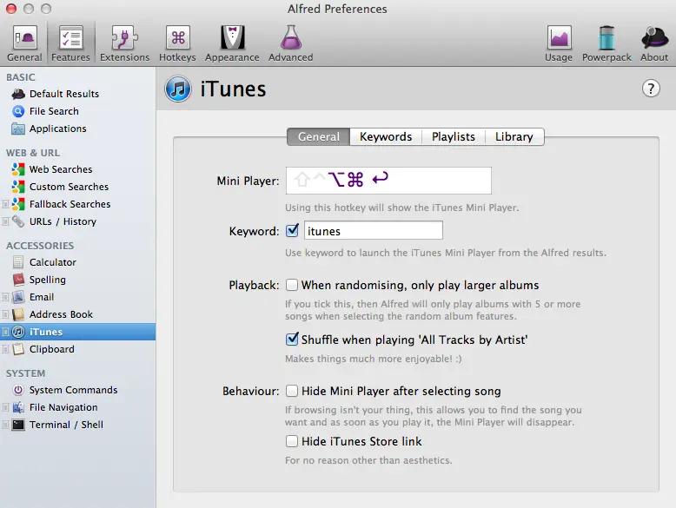The width and height of the screenshot is (676, 508).
Task: Select Email in the sidebar
Action: point(77,297)
